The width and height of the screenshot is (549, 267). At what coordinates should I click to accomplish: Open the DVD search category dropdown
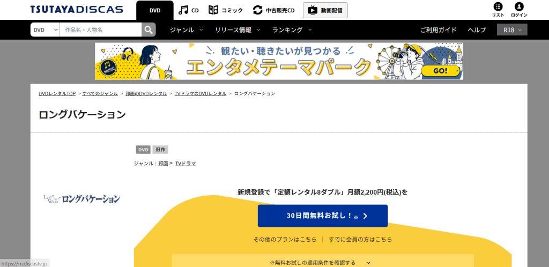[45, 29]
